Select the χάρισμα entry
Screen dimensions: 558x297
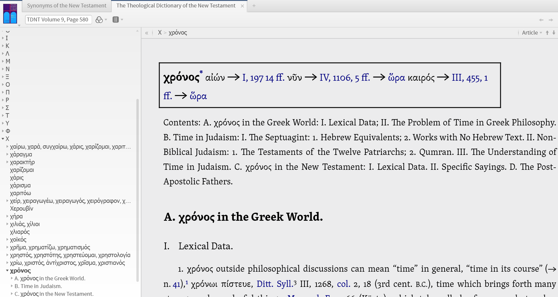click(20, 185)
